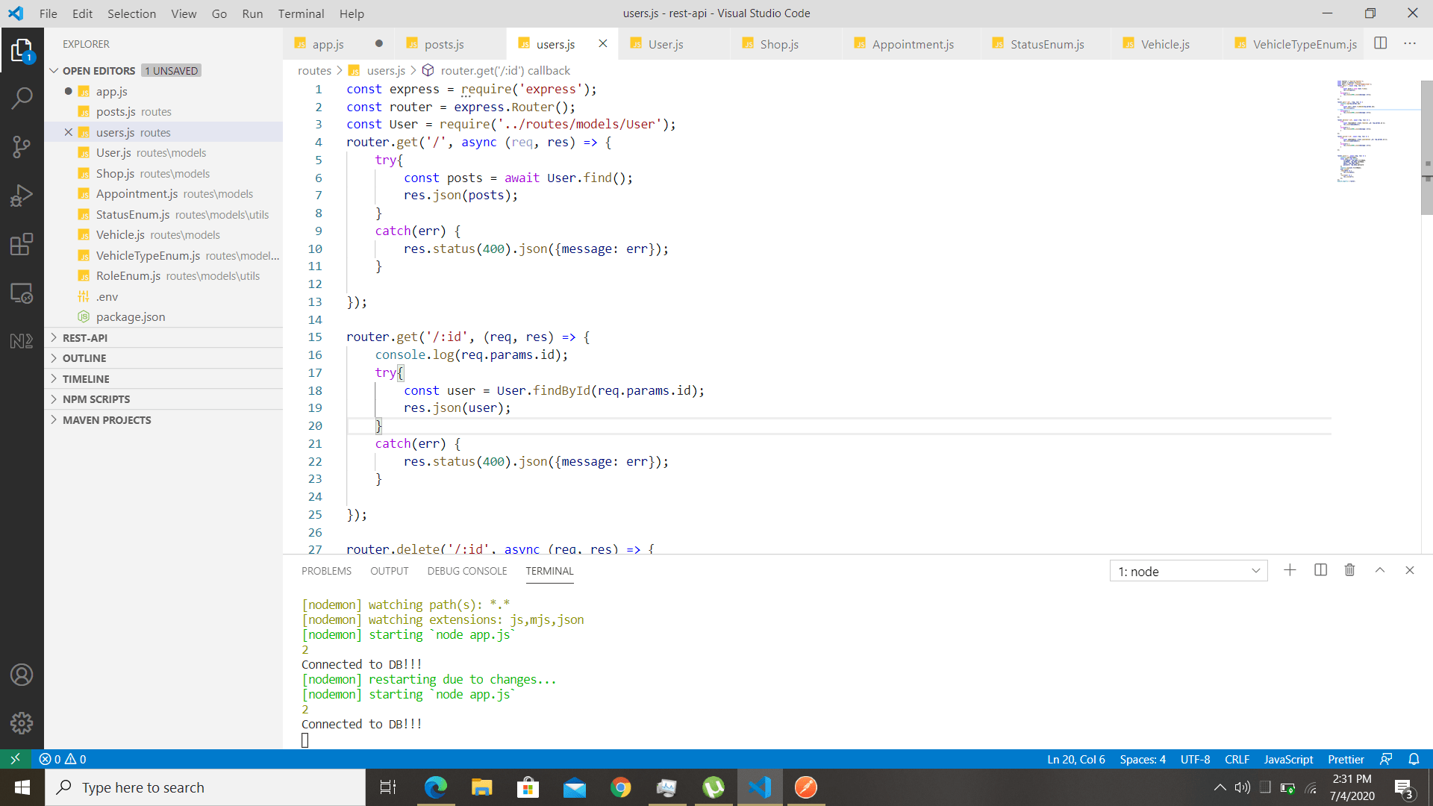1433x806 pixels.
Task: Click 'Ln 20, Col 6' in status bar
Action: pyautogui.click(x=1075, y=759)
